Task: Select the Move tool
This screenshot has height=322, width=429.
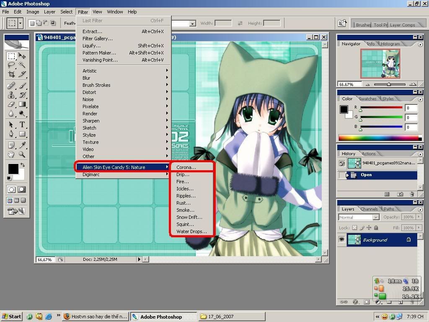Action: coord(22,56)
